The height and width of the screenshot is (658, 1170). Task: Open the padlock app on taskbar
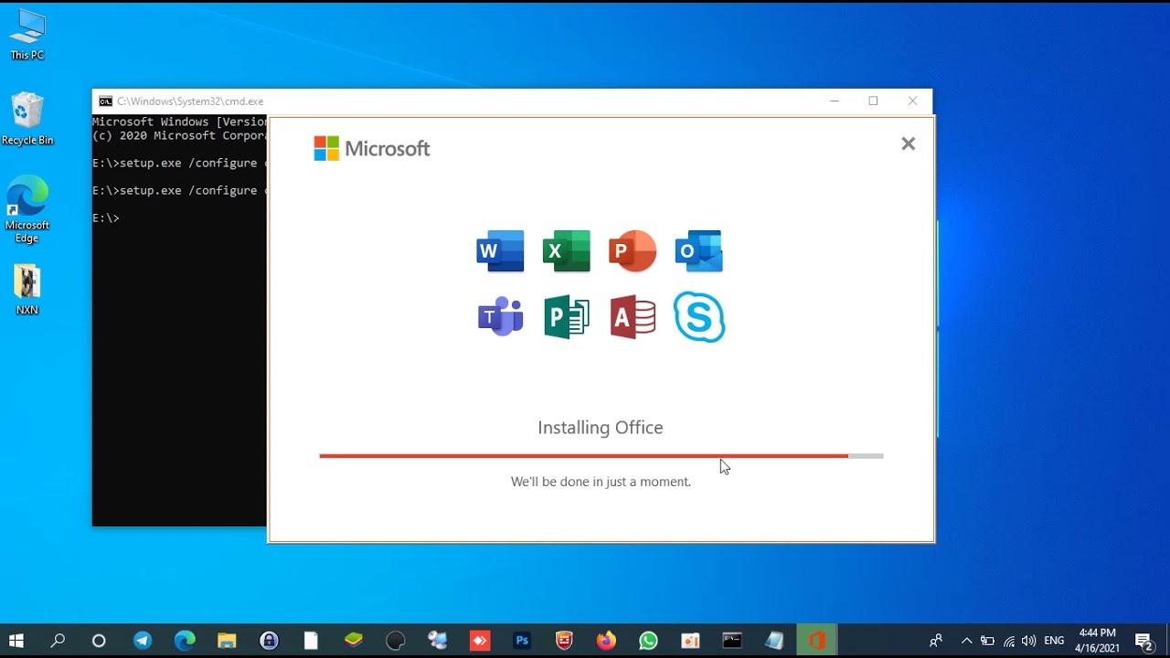pyautogui.click(x=269, y=641)
